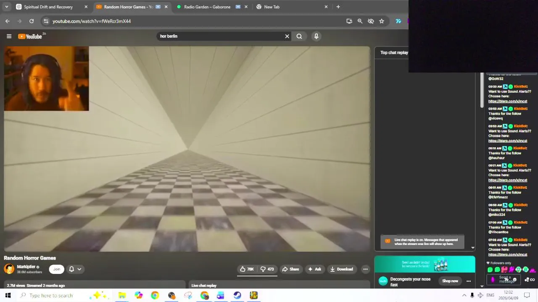Show hidden system tray icons
The image size is (538, 302).
(464, 295)
